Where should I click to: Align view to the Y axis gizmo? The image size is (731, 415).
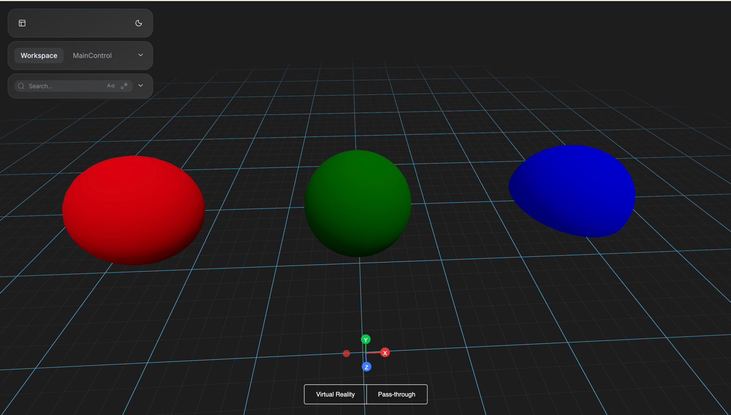pyautogui.click(x=366, y=339)
